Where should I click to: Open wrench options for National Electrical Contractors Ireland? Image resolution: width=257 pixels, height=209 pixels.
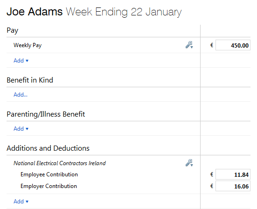189,163
